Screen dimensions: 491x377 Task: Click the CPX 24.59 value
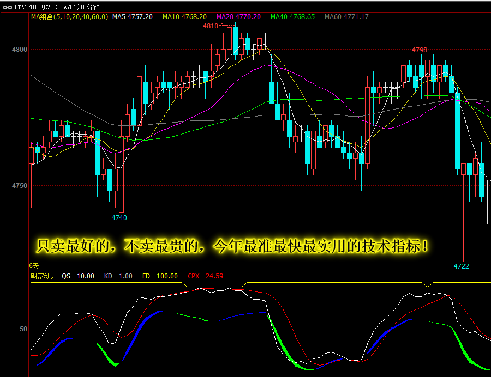point(206,276)
